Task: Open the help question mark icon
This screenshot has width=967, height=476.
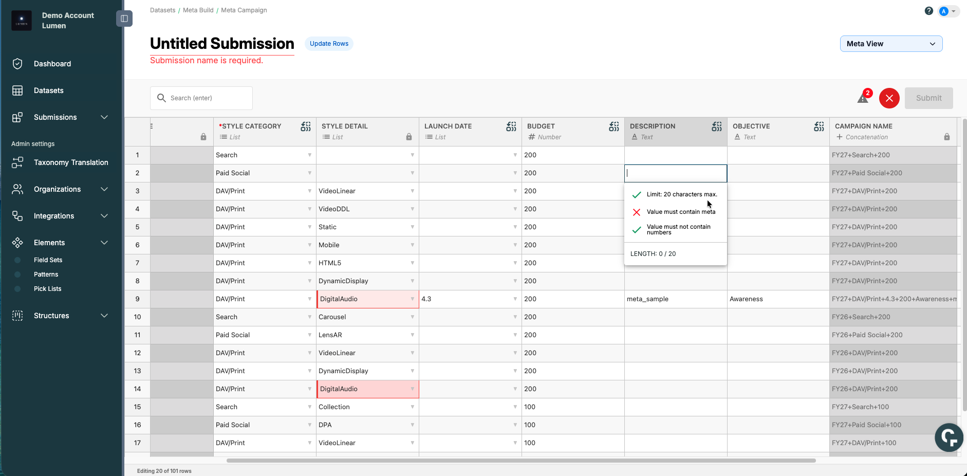Action: click(x=928, y=11)
